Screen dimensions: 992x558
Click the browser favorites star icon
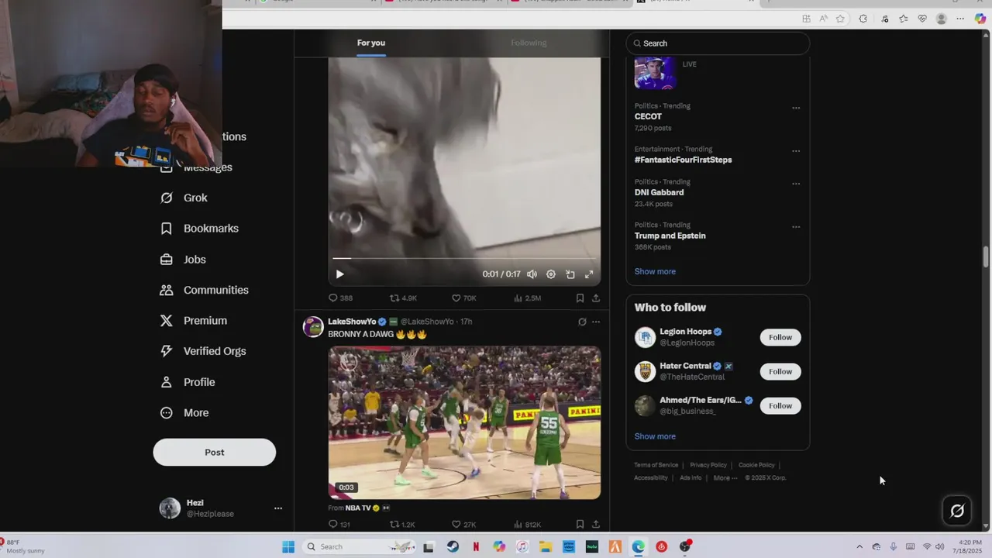pyautogui.click(x=840, y=19)
